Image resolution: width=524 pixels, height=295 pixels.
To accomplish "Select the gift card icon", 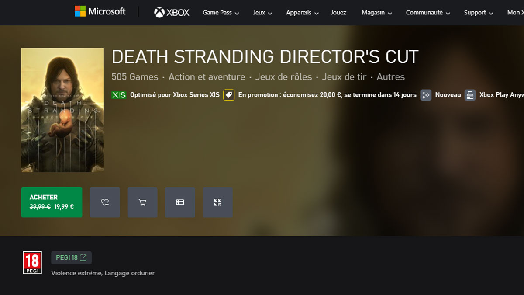I will pos(180,202).
